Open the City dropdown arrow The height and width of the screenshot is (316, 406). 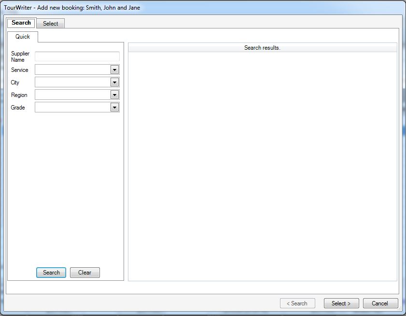click(x=114, y=82)
